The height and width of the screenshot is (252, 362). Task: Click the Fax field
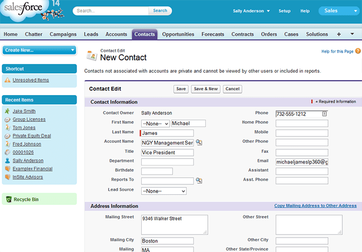click(x=301, y=152)
